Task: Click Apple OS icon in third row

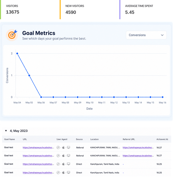Action: click(x=63, y=164)
